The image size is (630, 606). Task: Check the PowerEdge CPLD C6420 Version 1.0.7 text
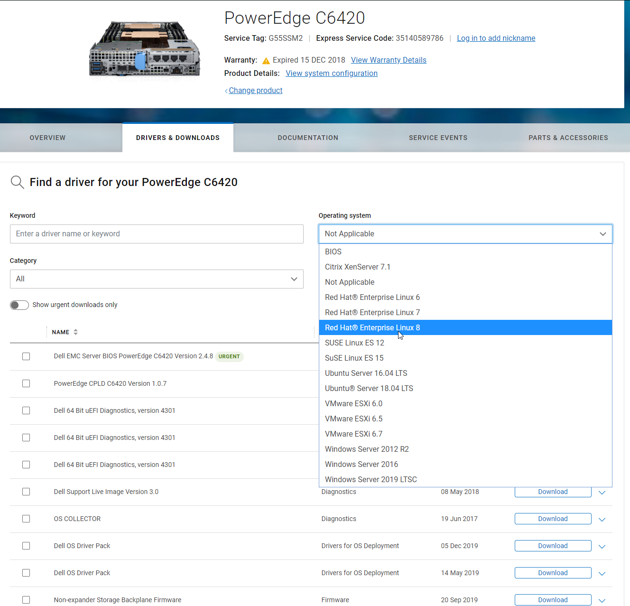tap(110, 383)
